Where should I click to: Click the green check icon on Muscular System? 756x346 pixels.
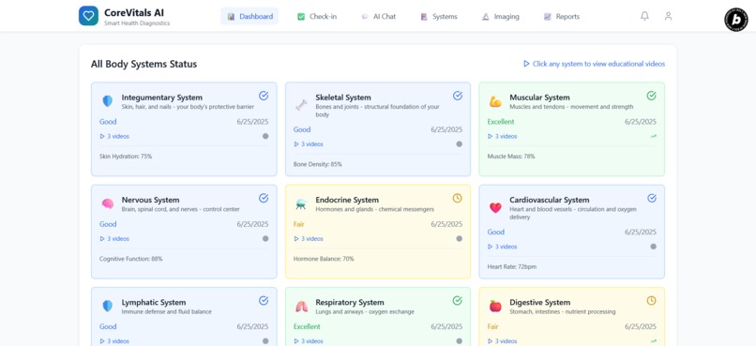click(x=651, y=96)
